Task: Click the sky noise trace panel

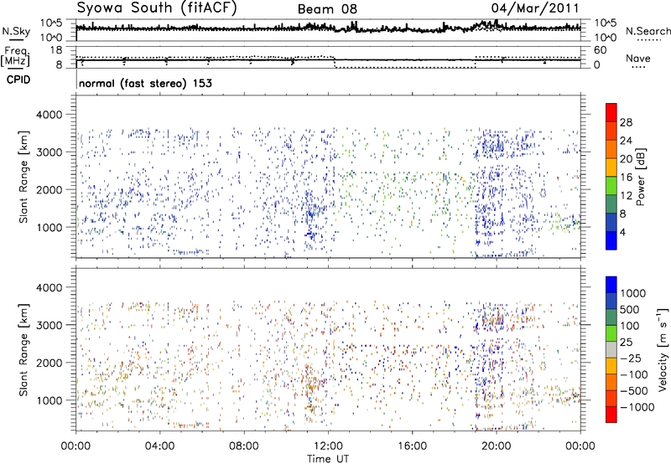Action: (328, 30)
